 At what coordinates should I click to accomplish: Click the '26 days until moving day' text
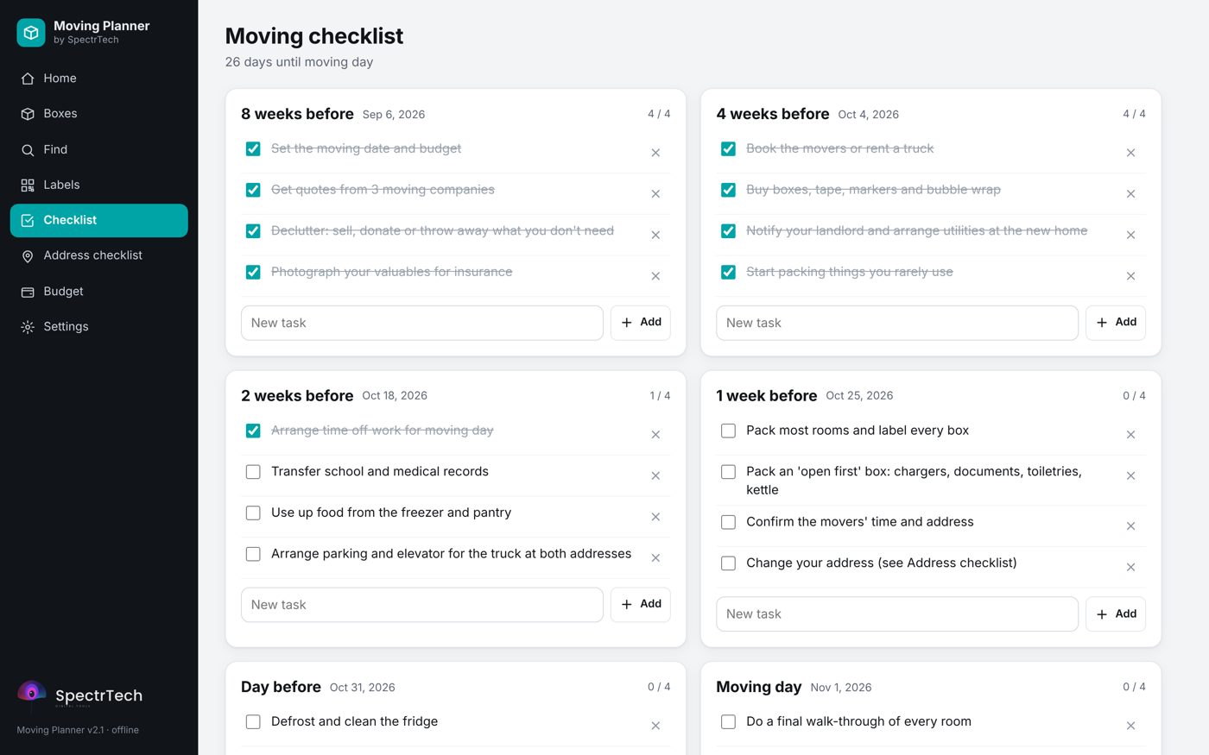pos(299,62)
